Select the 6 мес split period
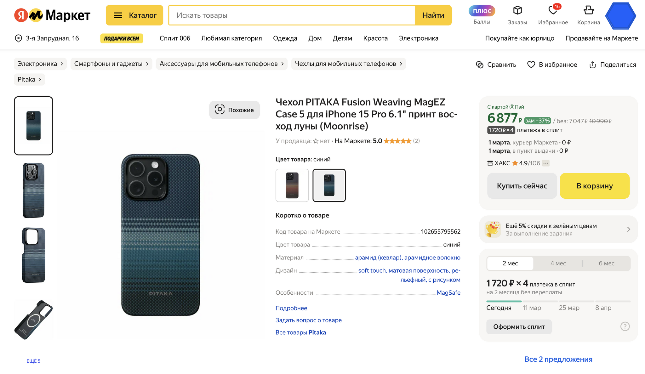Image resolution: width=645 pixels, height=374 pixels. click(x=606, y=263)
